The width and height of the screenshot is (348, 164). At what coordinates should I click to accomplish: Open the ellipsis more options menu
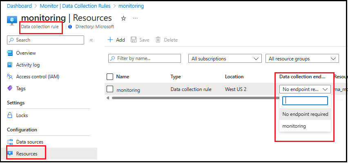click(x=135, y=18)
